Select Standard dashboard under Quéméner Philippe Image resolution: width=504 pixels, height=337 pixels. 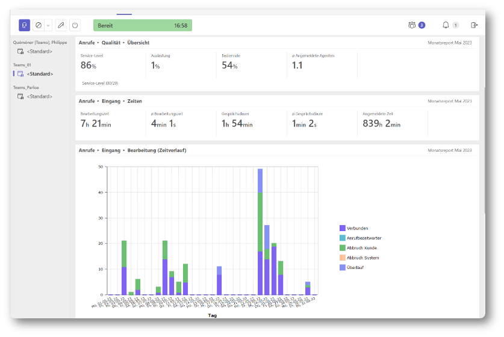pyautogui.click(x=39, y=51)
